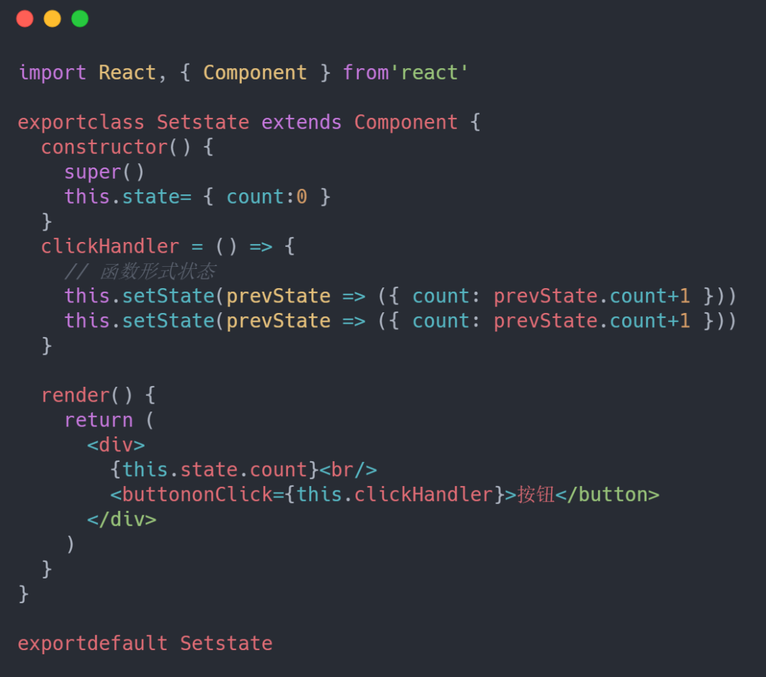Click the opening div tag
This screenshot has height=677, width=766.
click(x=116, y=445)
